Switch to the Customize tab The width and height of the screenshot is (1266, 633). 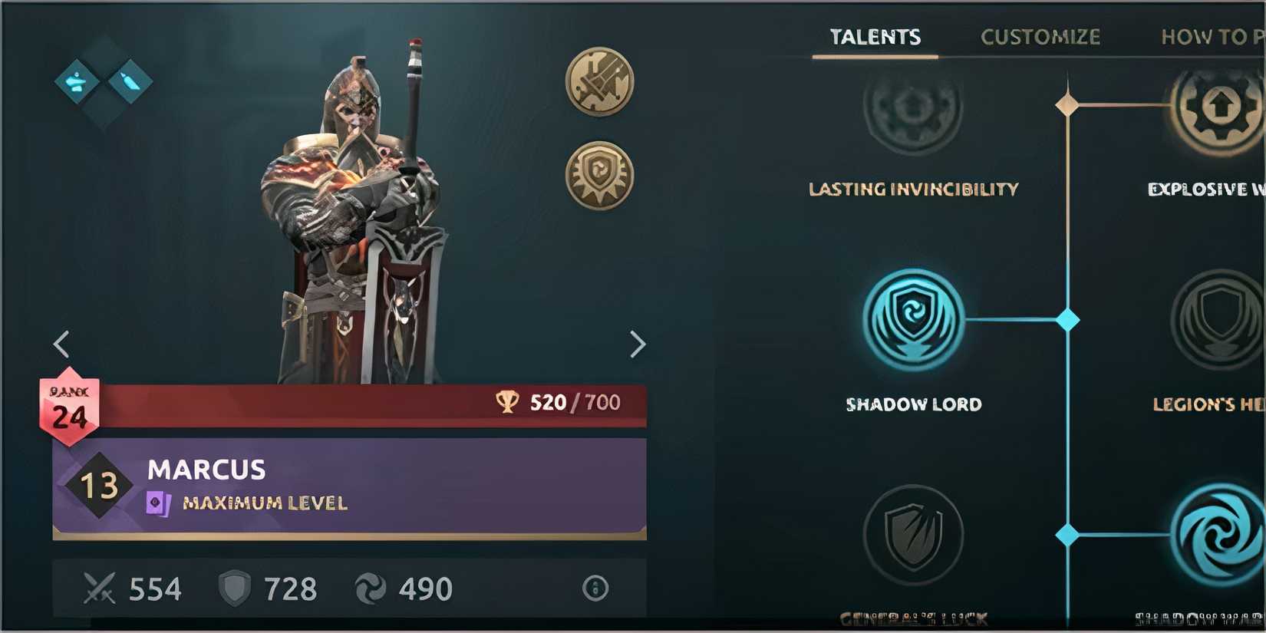click(1040, 37)
